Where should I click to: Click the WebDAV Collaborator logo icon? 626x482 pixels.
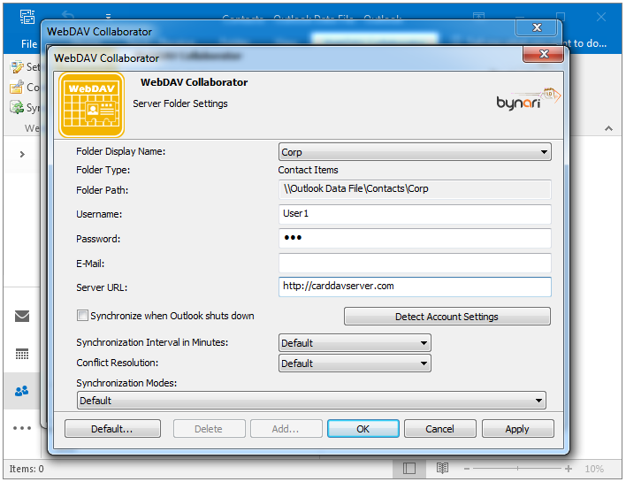click(91, 105)
